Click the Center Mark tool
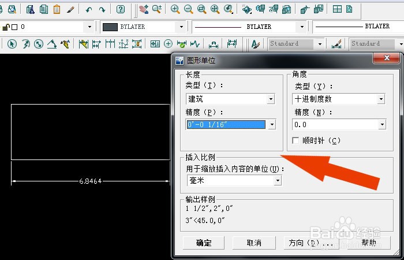 click(x=169, y=44)
